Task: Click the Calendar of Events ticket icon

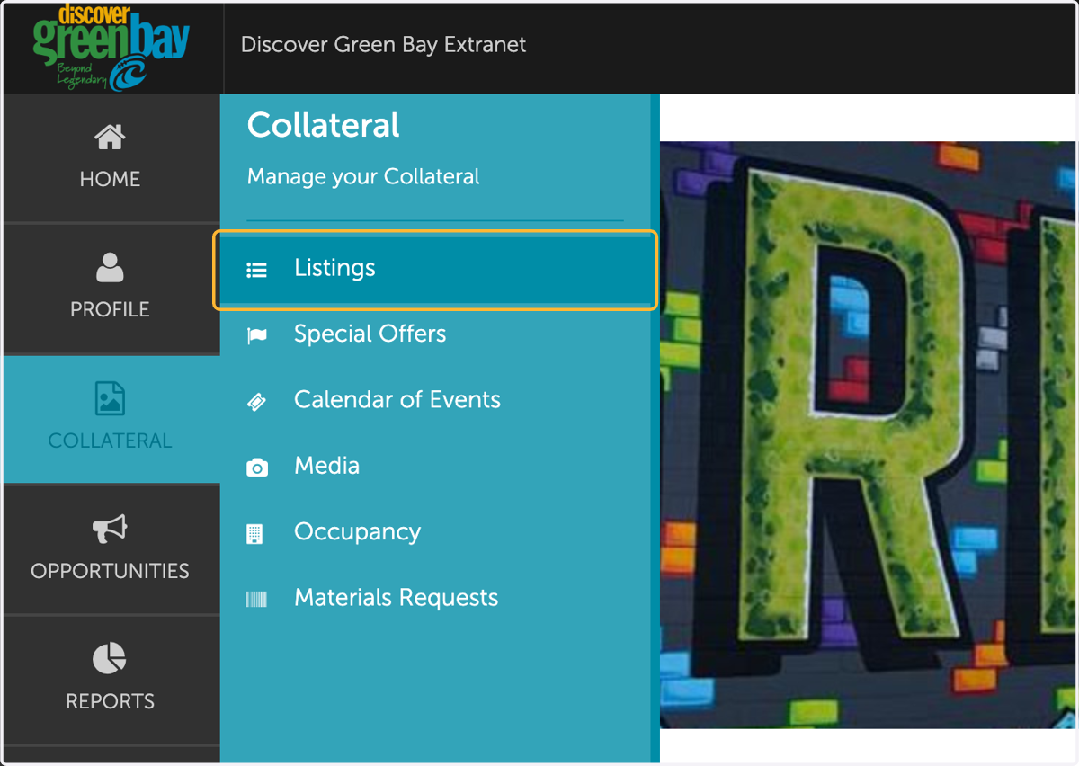Action: [x=257, y=401]
